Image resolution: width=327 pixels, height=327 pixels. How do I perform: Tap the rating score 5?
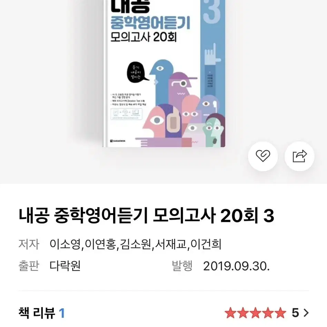pyautogui.click(x=295, y=313)
